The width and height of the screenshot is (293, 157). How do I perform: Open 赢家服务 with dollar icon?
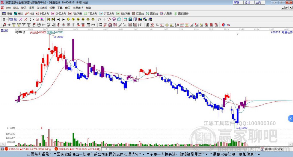181,14
